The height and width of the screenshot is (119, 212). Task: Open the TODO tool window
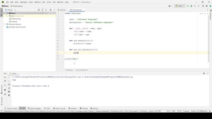(x=47, y=108)
